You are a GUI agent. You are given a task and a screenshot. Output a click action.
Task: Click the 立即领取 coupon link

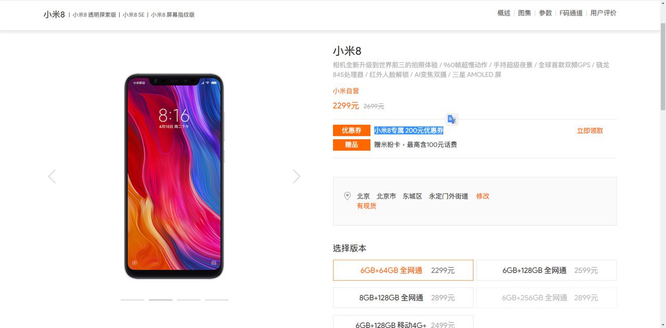[x=590, y=131]
